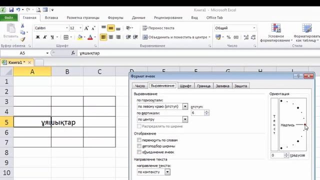Open the Граница tab in Format Cells
Image resolution: width=320 pixels, height=180 pixels.
[203, 86]
